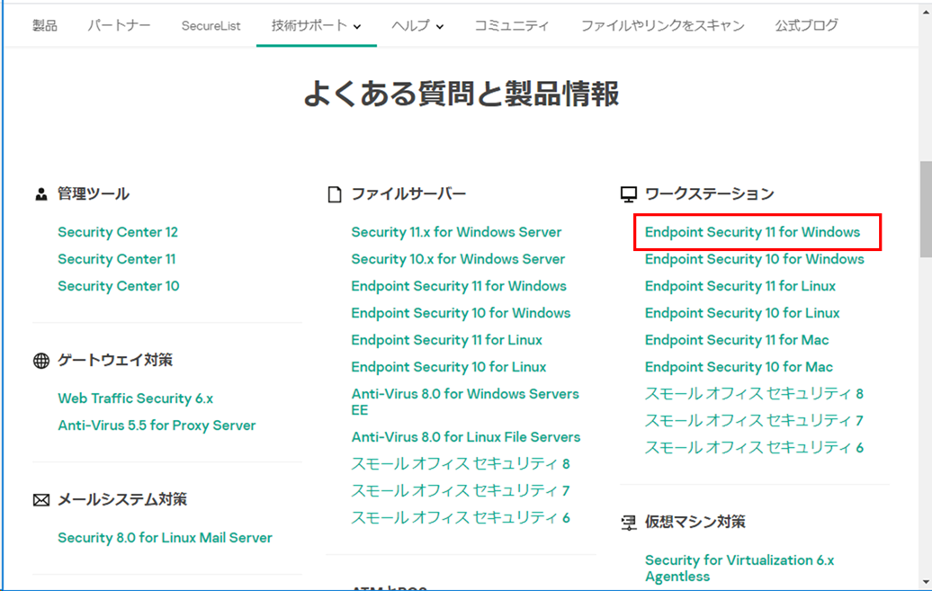Click the 仮想マシン対策 virtual machine icon
The width and height of the screenshot is (932, 591).
pyautogui.click(x=627, y=521)
